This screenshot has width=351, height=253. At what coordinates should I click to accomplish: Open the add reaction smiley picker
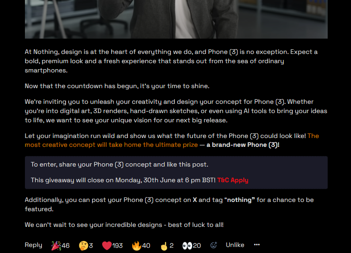pos(213,245)
